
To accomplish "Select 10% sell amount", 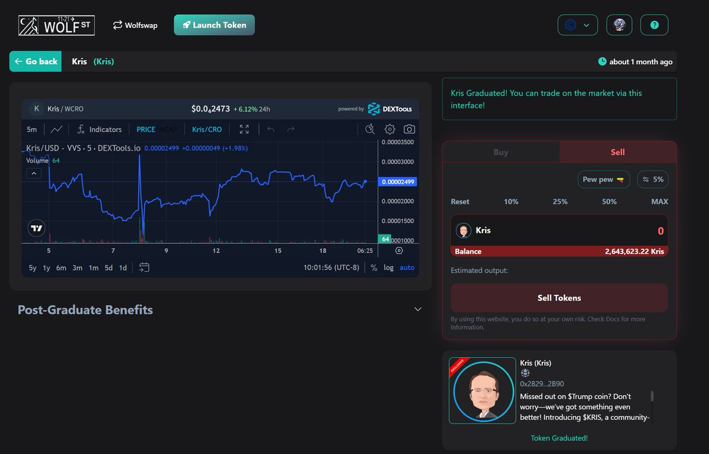I will point(511,202).
